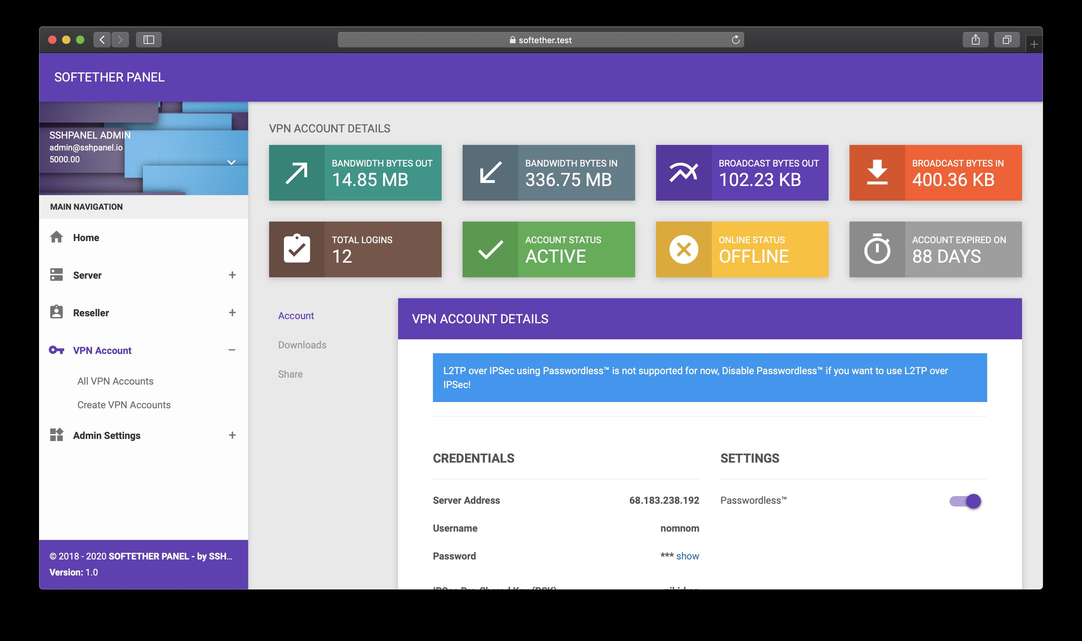Open the admin profile dropdown chevron
The width and height of the screenshot is (1082, 641).
231,162
